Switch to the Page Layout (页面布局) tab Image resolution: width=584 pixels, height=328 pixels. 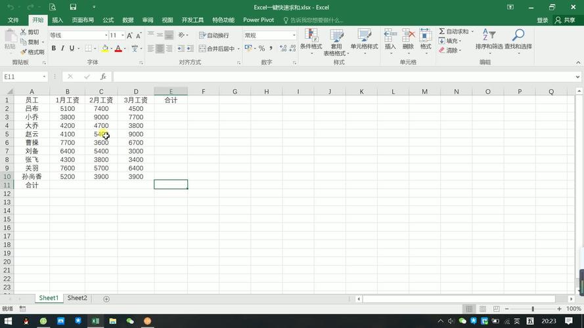click(83, 20)
